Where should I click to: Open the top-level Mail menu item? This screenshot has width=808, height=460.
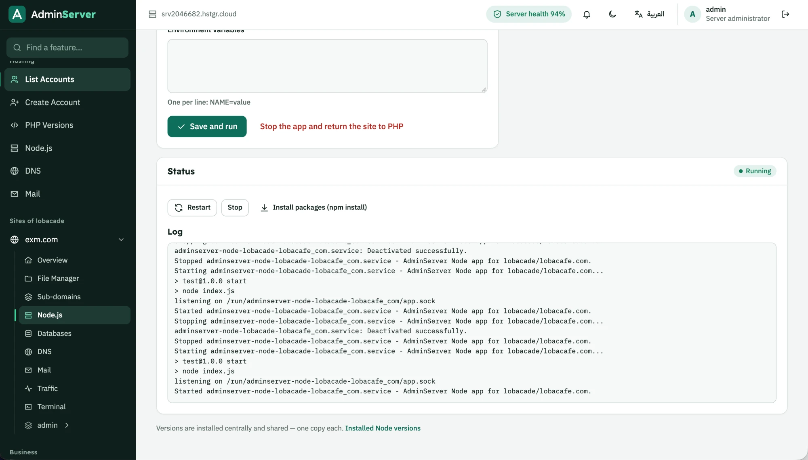[x=67, y=194]
